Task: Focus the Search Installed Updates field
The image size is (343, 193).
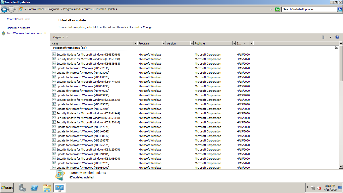Action: coord(309,9)
